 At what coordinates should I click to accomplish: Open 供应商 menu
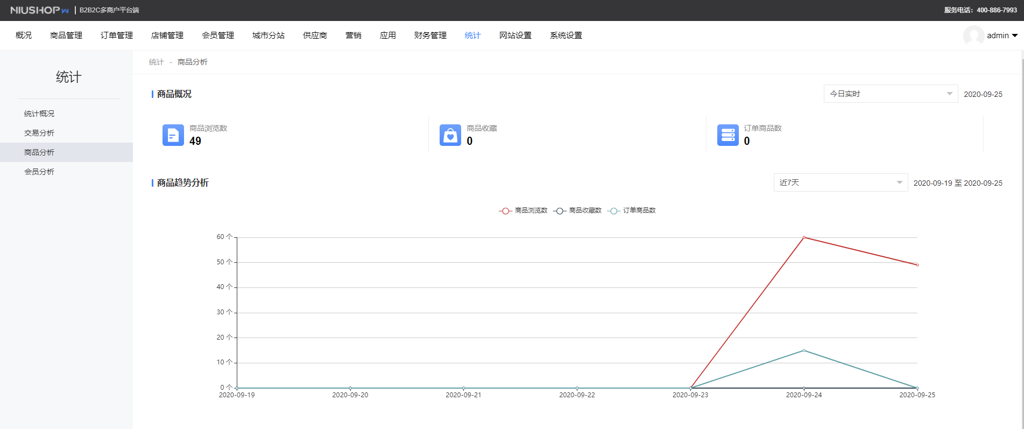coord(315,36)
